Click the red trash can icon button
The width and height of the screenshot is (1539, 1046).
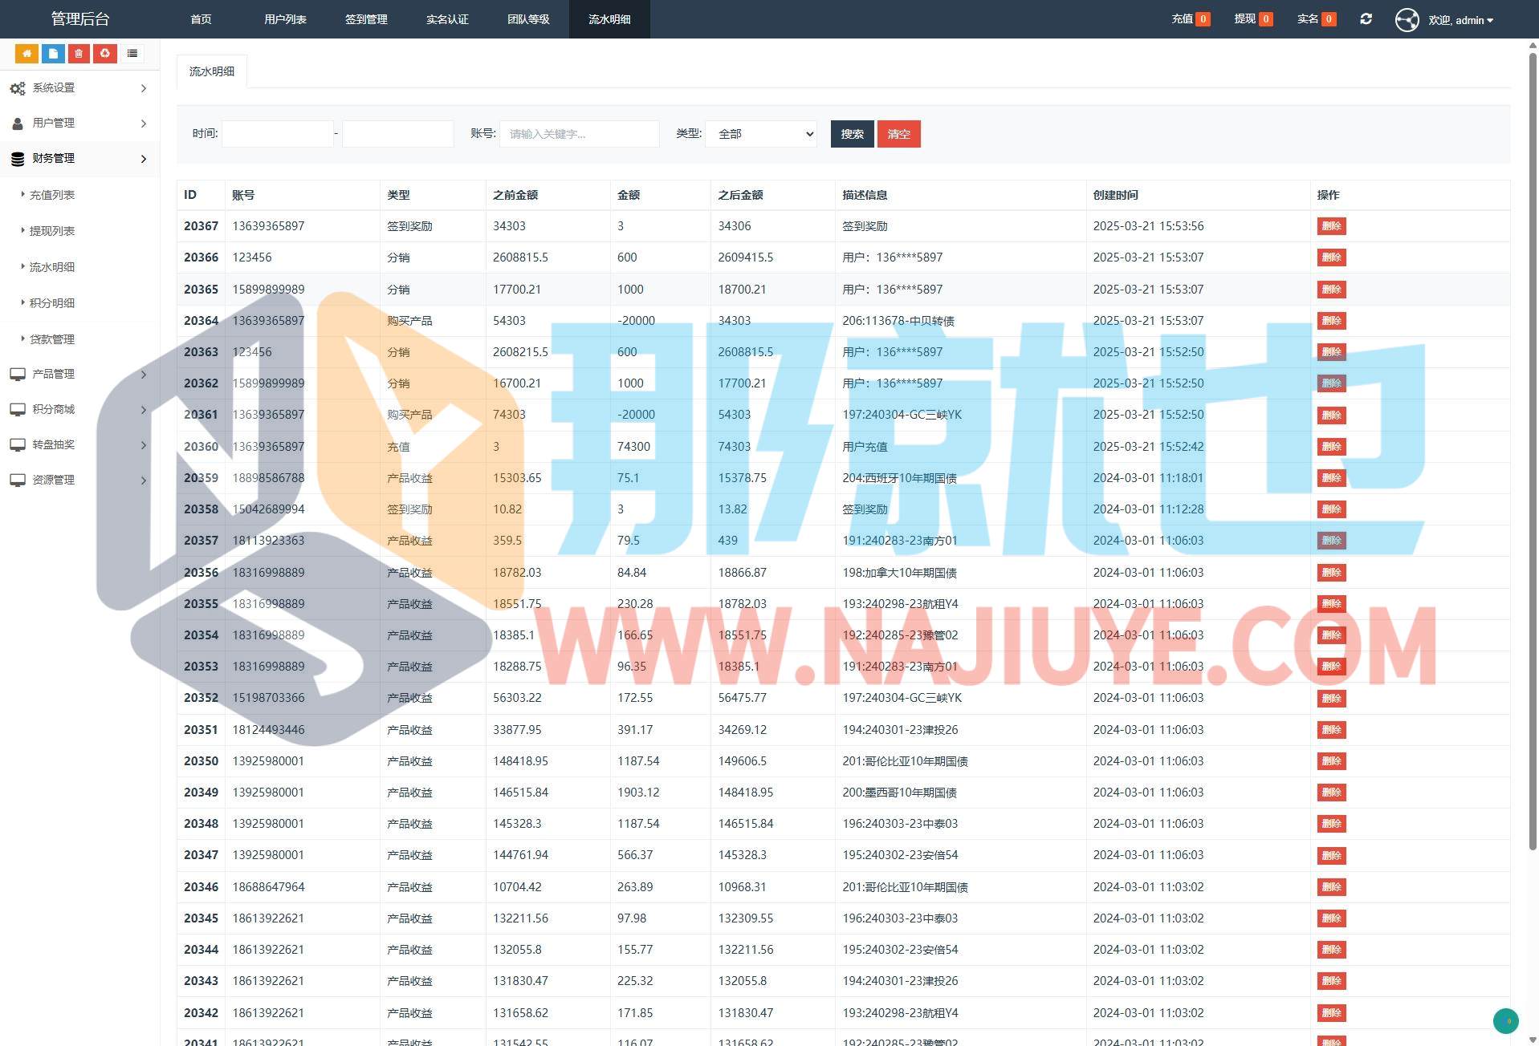79,54
